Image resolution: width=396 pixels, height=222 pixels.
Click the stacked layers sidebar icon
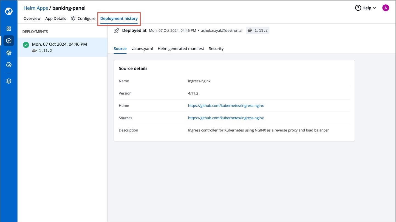(x=9, y=81)
